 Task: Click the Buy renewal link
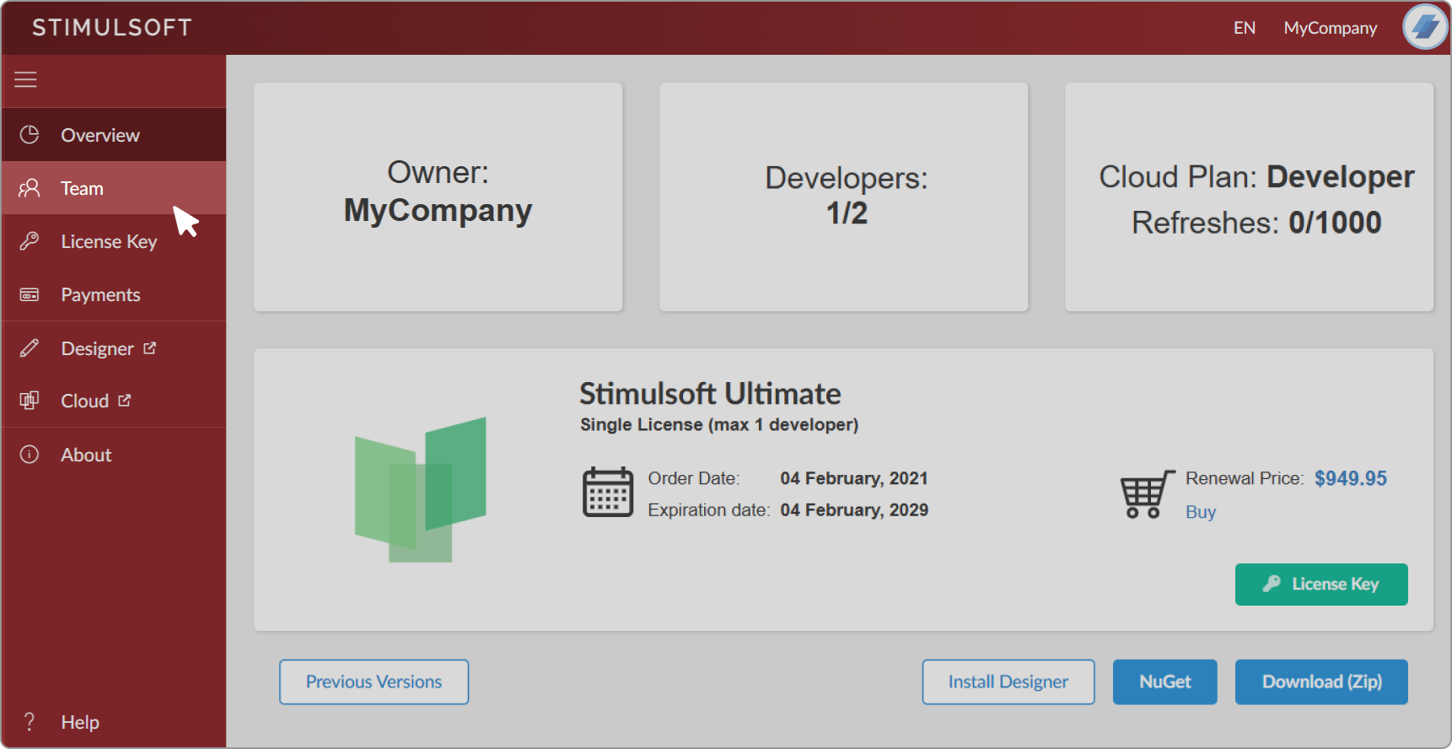tap(1200, 512)
